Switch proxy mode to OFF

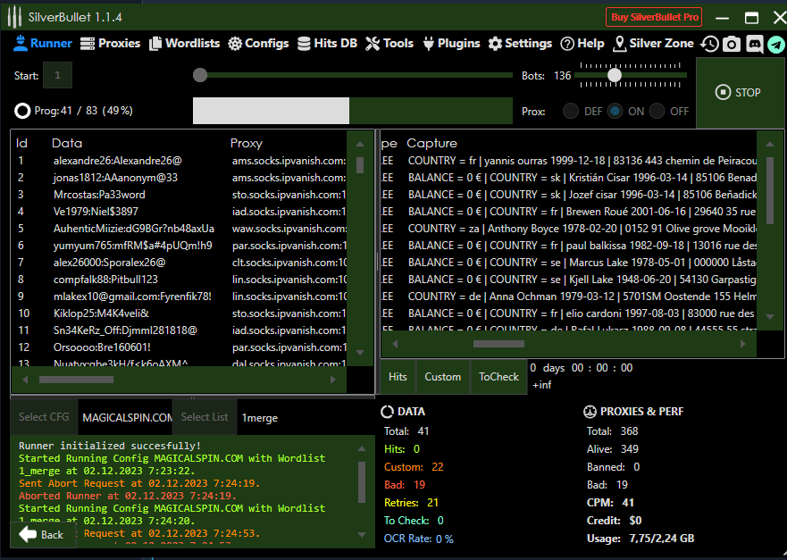point(657,112)
